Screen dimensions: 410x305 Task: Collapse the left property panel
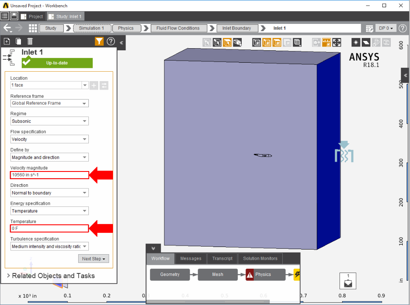[121, 43]
